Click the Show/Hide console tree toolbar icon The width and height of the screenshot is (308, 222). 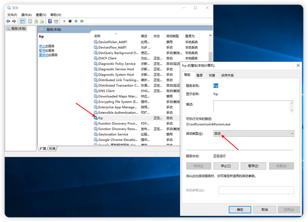click(22, 21)
